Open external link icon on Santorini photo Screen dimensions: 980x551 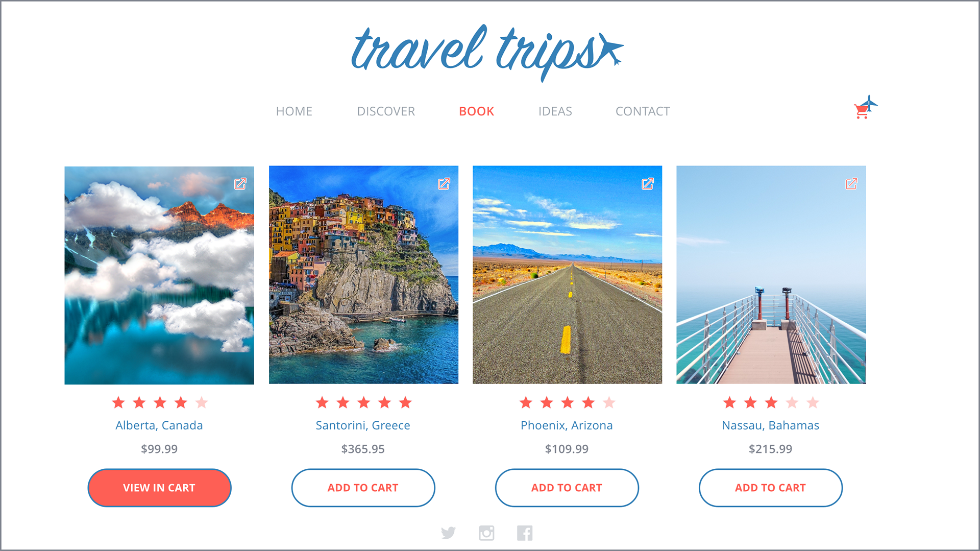pyautogui.click(x=444, y=184)
